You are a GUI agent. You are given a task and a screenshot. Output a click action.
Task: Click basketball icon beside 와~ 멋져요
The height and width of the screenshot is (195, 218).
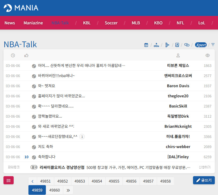pyautogui.click(x=34, y=86)
